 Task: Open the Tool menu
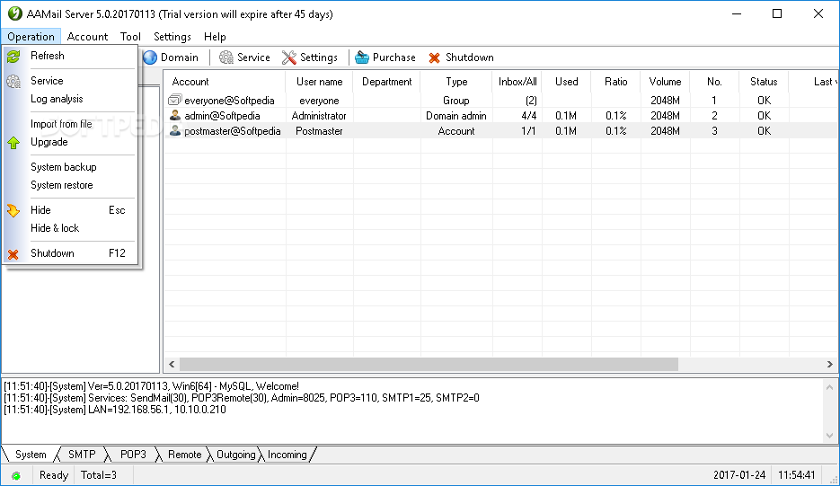click(x=130, y=37)
